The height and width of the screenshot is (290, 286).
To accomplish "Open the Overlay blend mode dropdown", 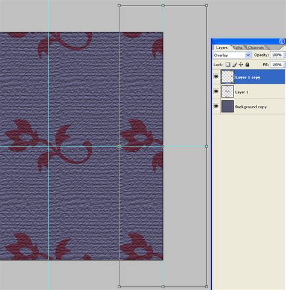I will [x=232, y=55].
